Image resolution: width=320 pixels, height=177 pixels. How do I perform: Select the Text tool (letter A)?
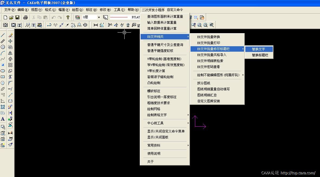click(3, 119)
